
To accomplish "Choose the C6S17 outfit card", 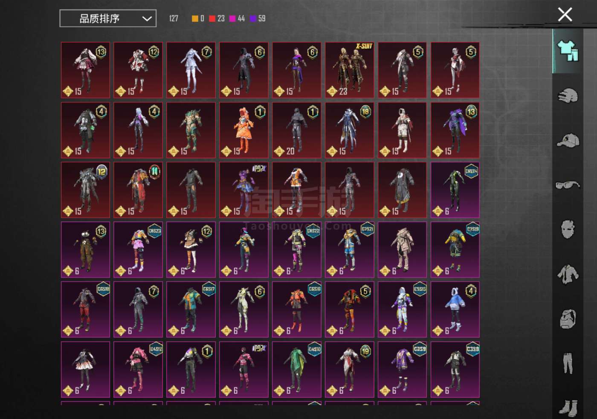I will (x=191, y=310).
